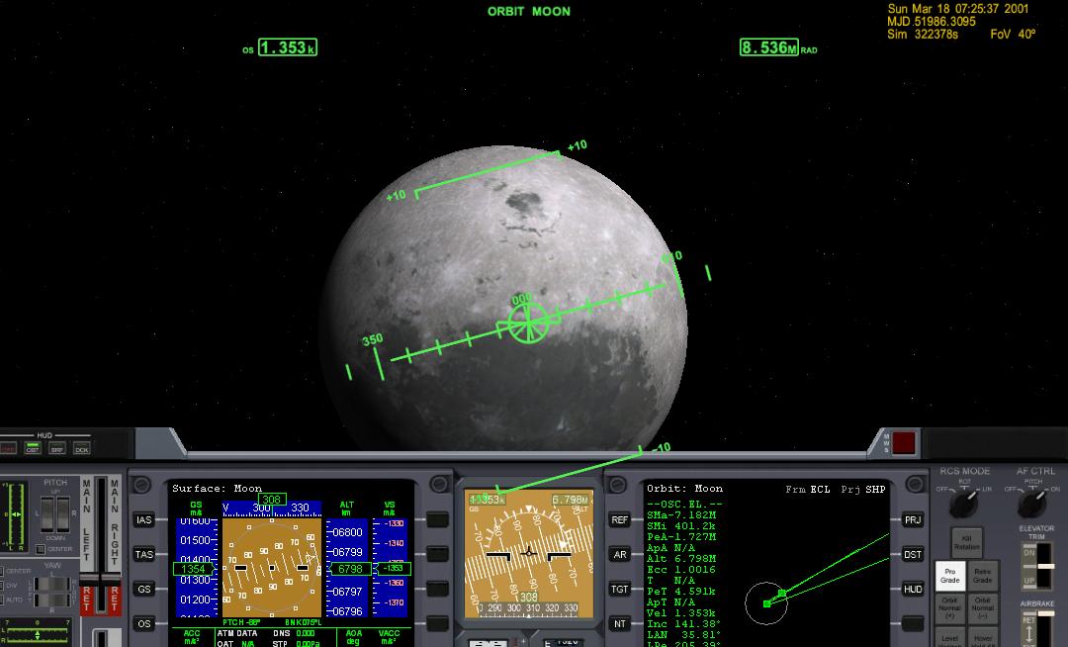Switch HUD to OBT orbit mode
Screen dimensions: 1068x647
tap(32, 449)
